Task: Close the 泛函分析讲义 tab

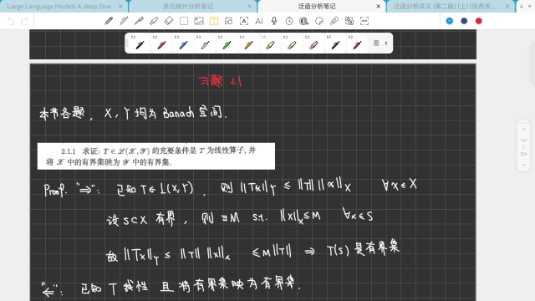Action: pos(507,6)
